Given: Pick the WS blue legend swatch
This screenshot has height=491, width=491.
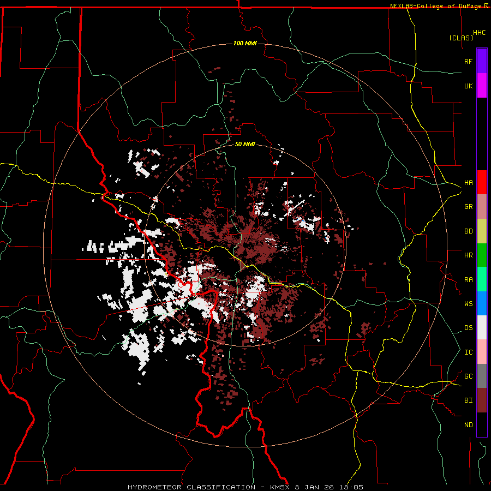Looking at the screenshot, I should (482, 303).
